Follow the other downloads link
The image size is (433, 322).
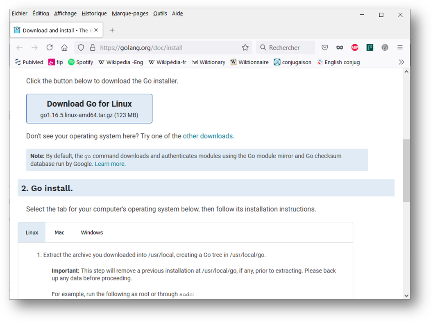click(208, 136)
